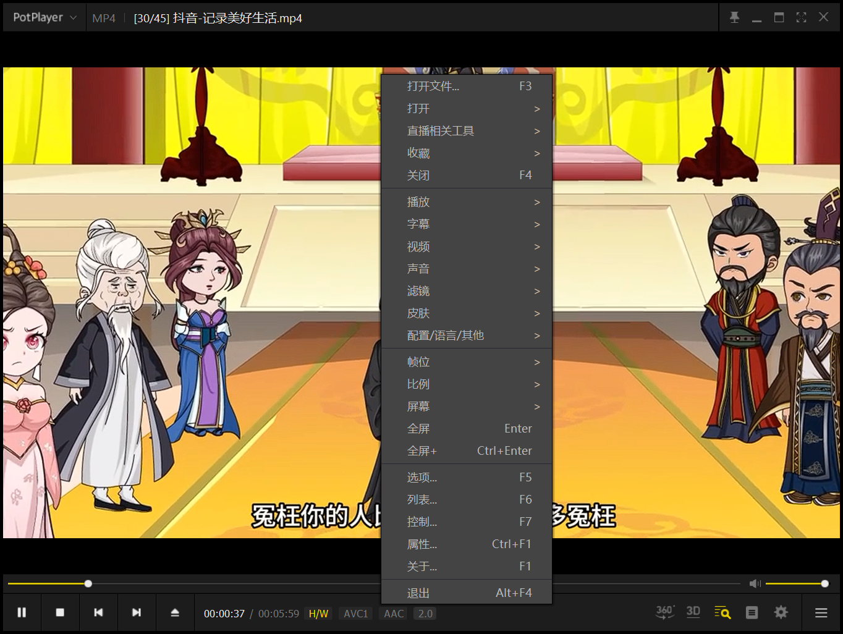Viewport: 843px width, 634px height.
Task: Stop playback with the stop button
Action: [x=60, y=612]
